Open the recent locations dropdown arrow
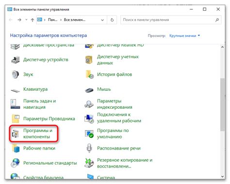 [26, 20]
